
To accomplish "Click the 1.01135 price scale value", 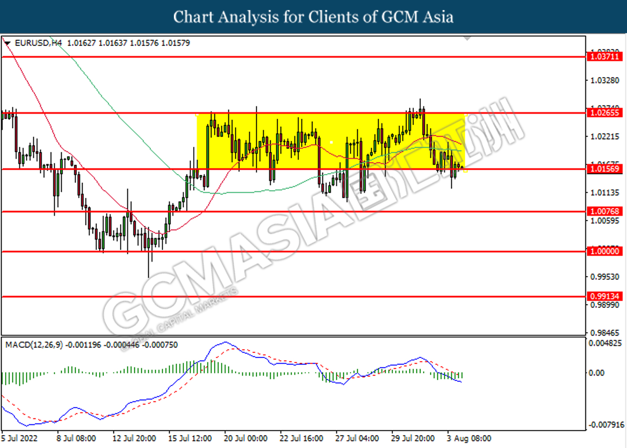I will coord(604,193).
